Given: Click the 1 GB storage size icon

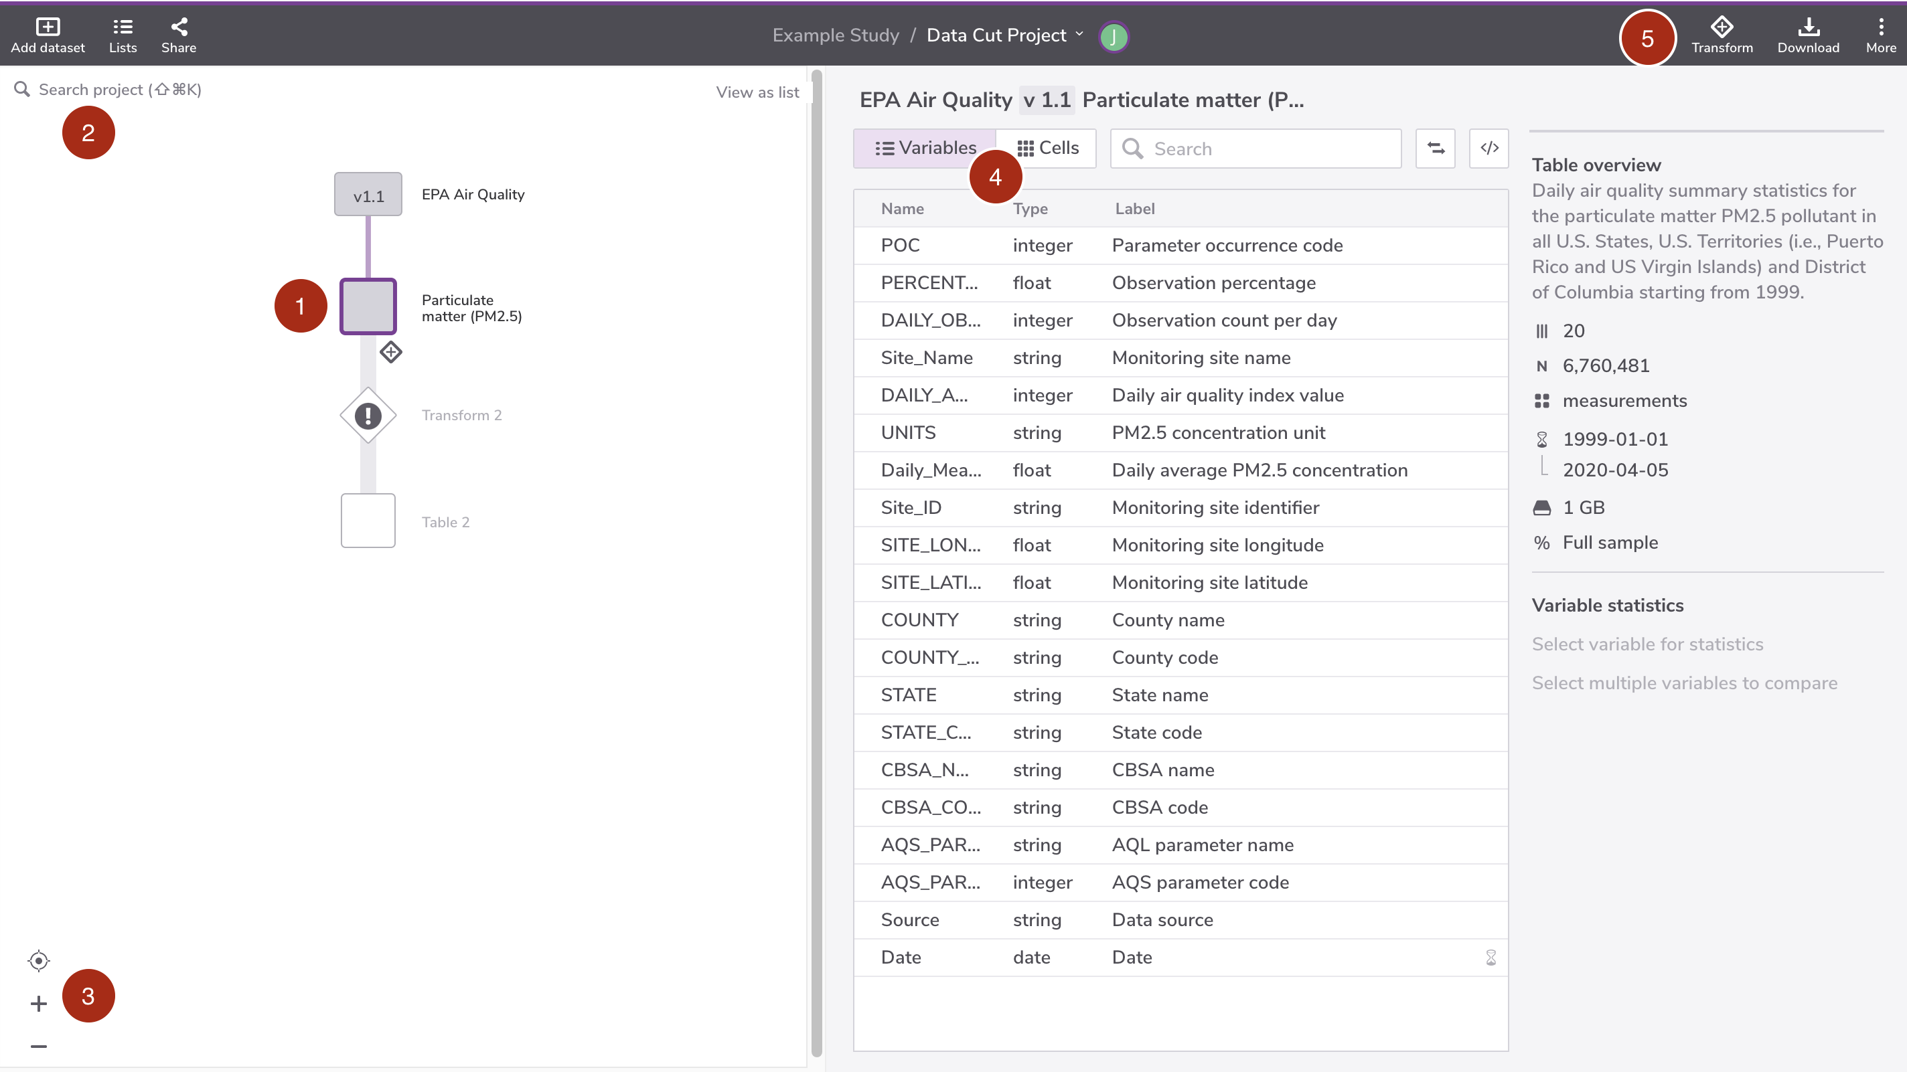Looking at the screenshot, I should click(1542, 507).
